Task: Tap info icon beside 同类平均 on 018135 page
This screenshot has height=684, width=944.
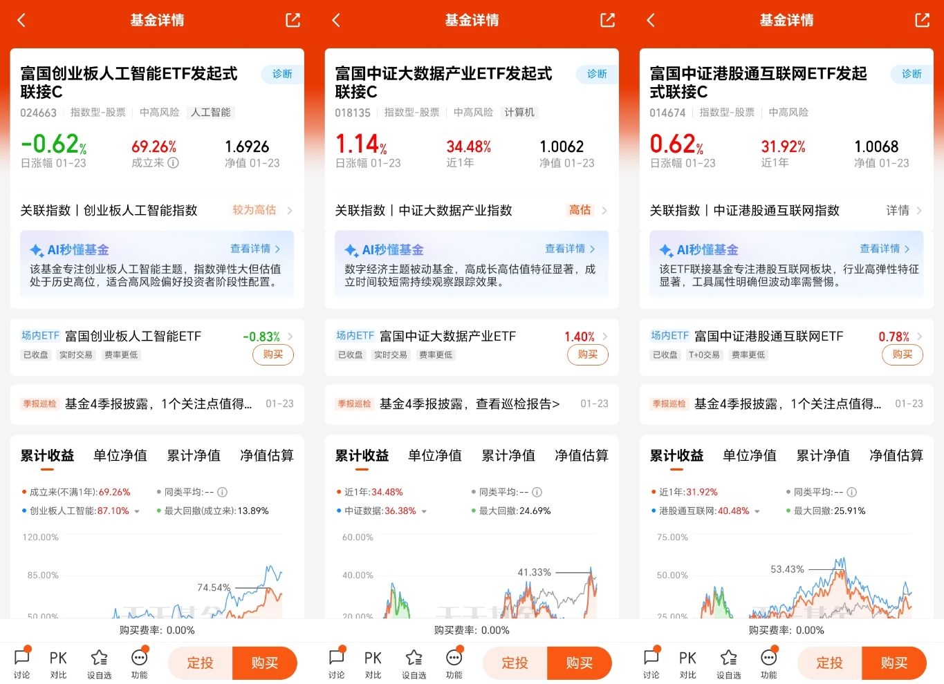Action: (x=537, y=493)
